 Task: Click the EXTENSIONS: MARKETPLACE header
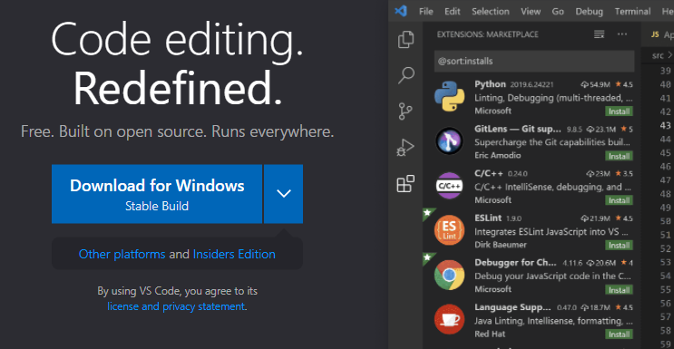(487, 34)
